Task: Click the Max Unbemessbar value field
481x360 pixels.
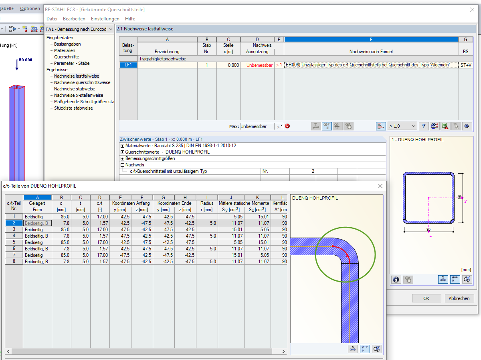Action: [257, 126]
